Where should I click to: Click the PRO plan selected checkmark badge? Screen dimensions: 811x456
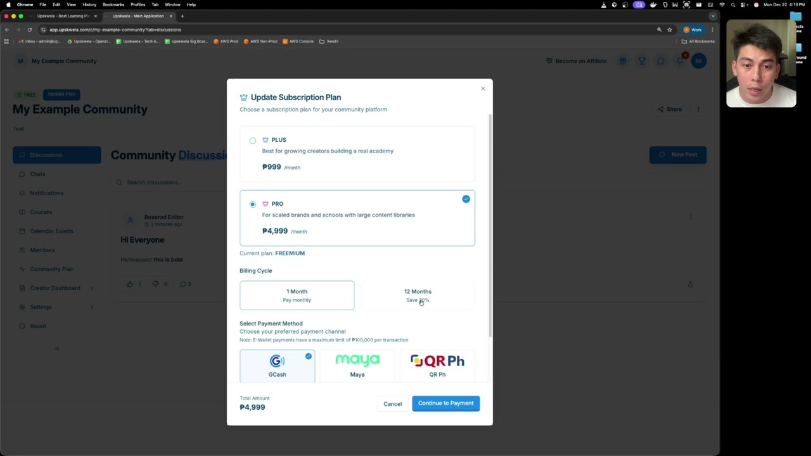click(466, 199)
